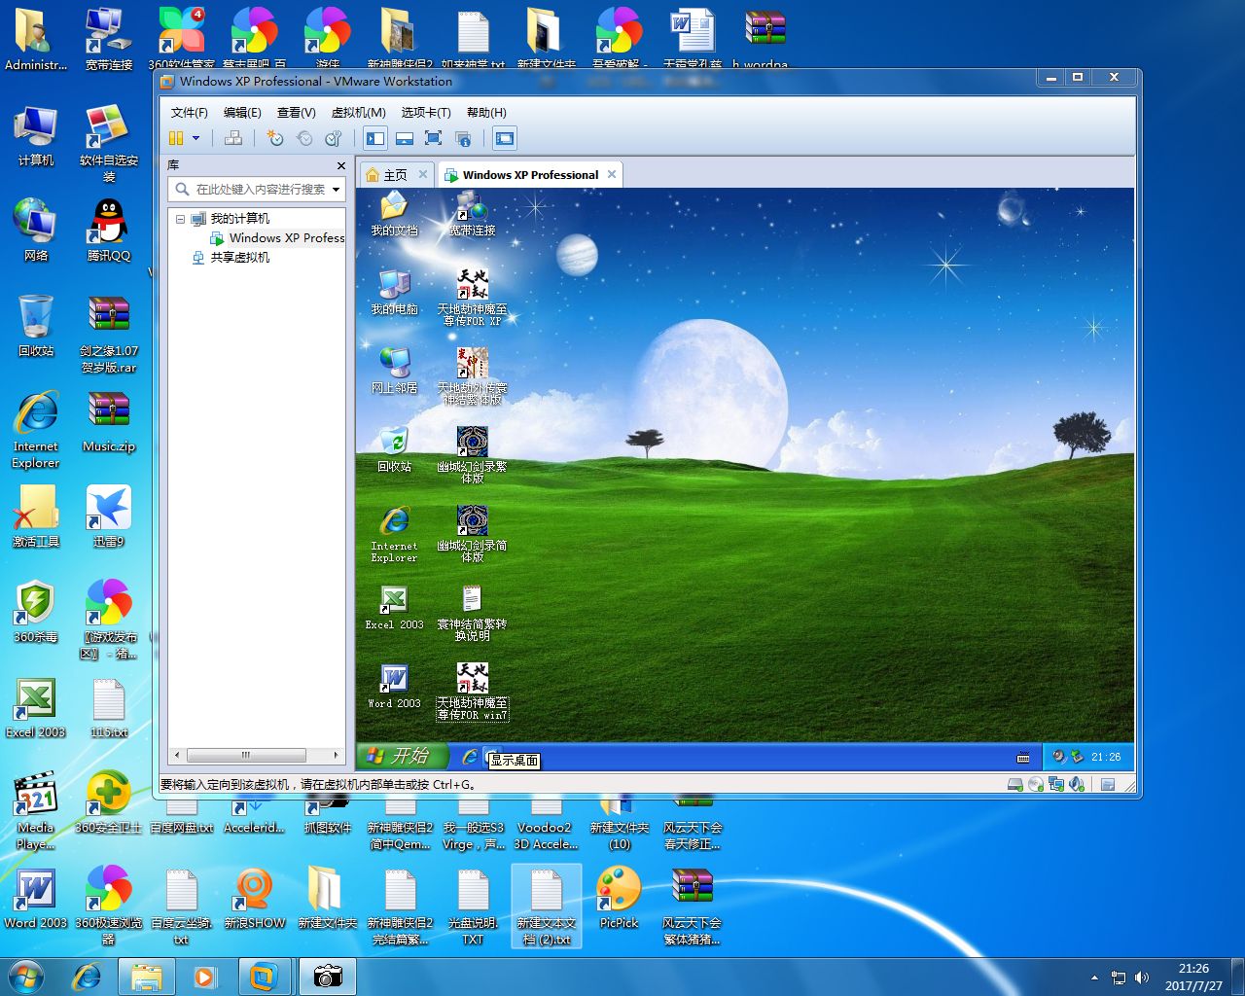This screenshot has height=996, width=1245.
Task: Close the Windows XP Professional tab
Action: pos(612,174)
